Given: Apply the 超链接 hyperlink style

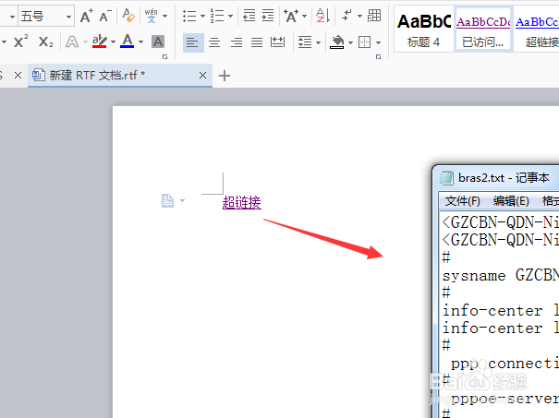Looking at the screenshot, I should 536,30.
